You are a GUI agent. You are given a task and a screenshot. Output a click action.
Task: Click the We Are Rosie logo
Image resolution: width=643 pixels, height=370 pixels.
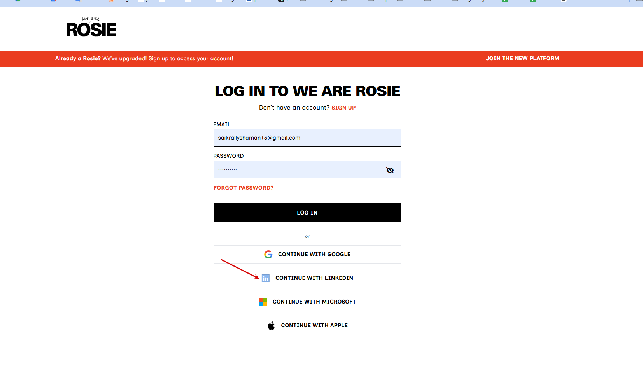click(91, 27)
